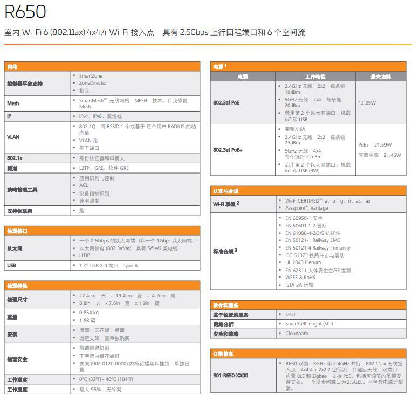Select the UL 2043 Plenum entry
Viewport: 412px width, 395px height.
click(x=303, y=262)
